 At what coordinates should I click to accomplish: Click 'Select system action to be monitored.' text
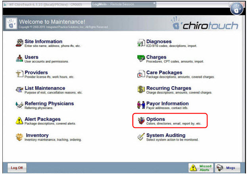tap(172, 140)
